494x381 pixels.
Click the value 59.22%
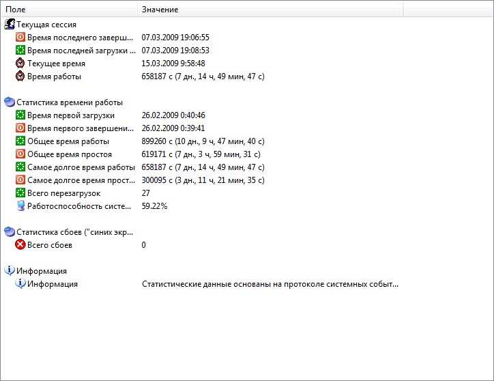tap(154, 206)
